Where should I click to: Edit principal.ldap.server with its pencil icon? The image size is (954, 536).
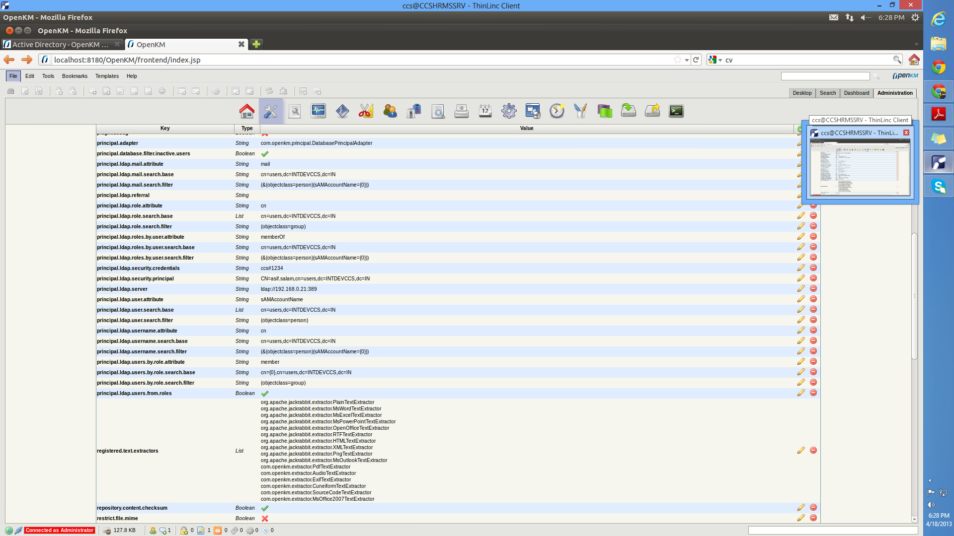(x=800, y=289)
